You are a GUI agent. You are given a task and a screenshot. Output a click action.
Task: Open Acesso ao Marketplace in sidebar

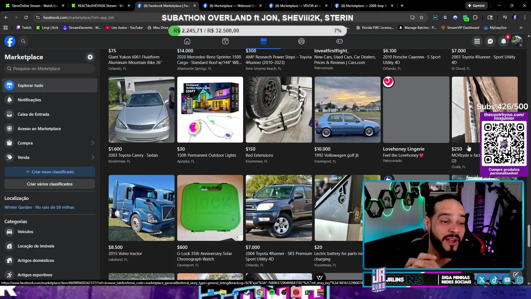coord(49,128)
